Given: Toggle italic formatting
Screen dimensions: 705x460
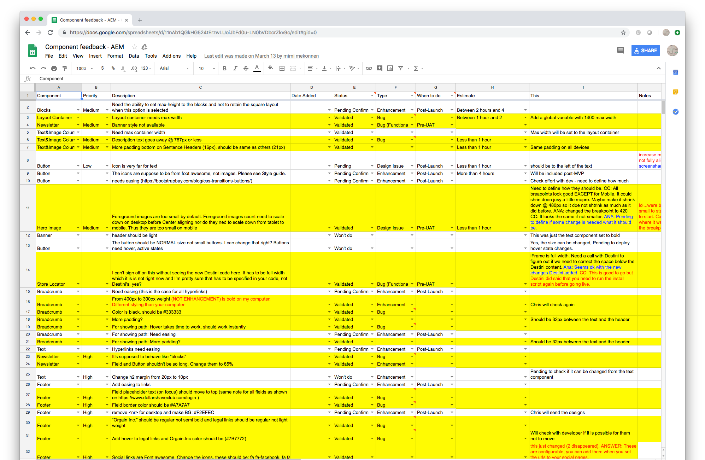Looking at the screenshot, I should point(235,68).
